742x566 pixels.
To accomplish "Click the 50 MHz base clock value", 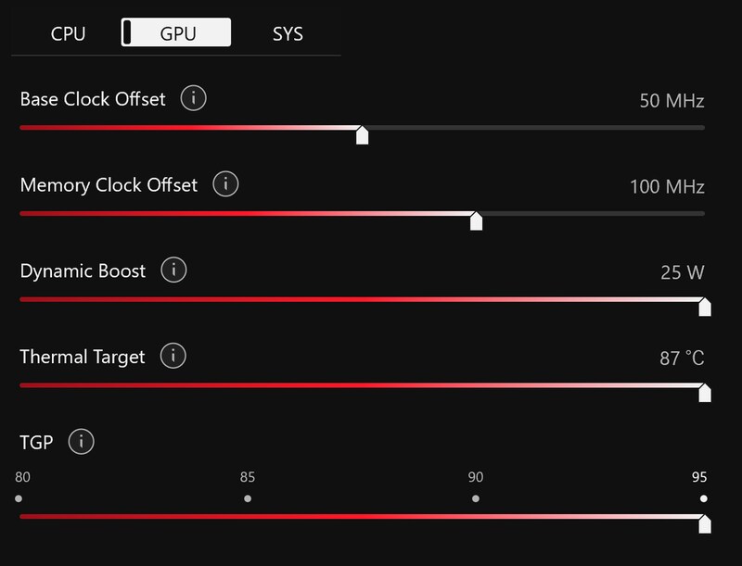I will click(672, 101).
